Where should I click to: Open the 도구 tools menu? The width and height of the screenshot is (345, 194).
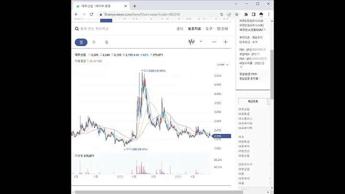click(x=209, y=29)
